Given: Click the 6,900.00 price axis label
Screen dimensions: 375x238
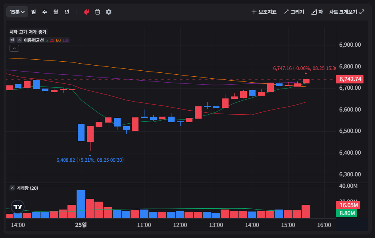Looking at the screenshot, I should pos(350,45).
